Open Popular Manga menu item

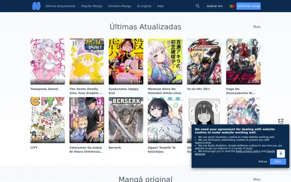tap(92, 6)
